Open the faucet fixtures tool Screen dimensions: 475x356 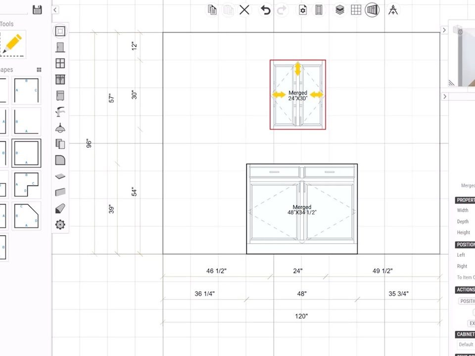click(60, 111)
